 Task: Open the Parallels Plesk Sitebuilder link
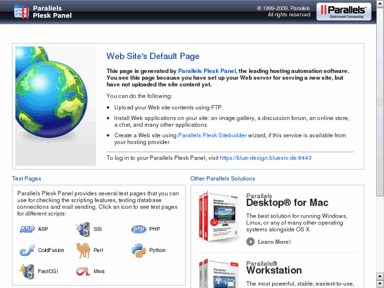[212, 135]
